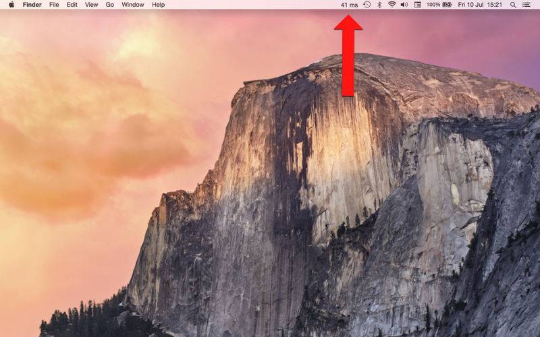The width and height of the screenshot is (540, 337).
Task: Open the File menu
Action: pos(54,5)
